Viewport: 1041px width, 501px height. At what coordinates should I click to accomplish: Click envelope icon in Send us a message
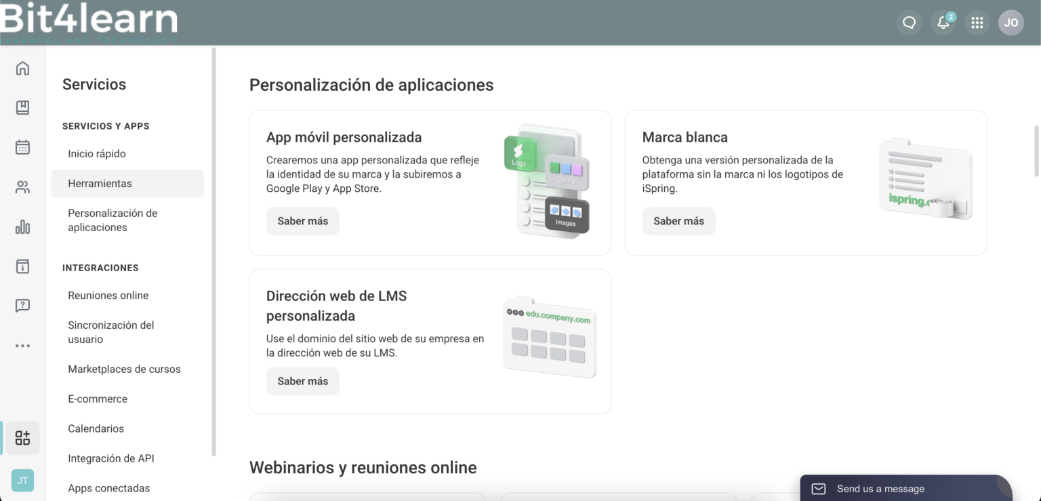[x=819, y=489]
